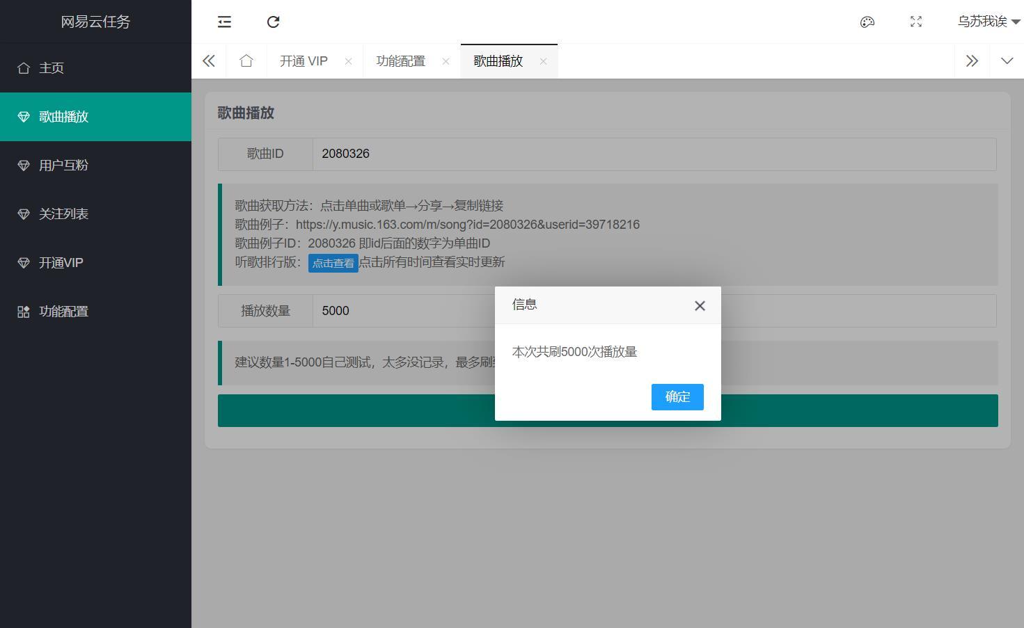1024x628 pixels.
Task: Open the theme palette icon
Action: point(867,22)
